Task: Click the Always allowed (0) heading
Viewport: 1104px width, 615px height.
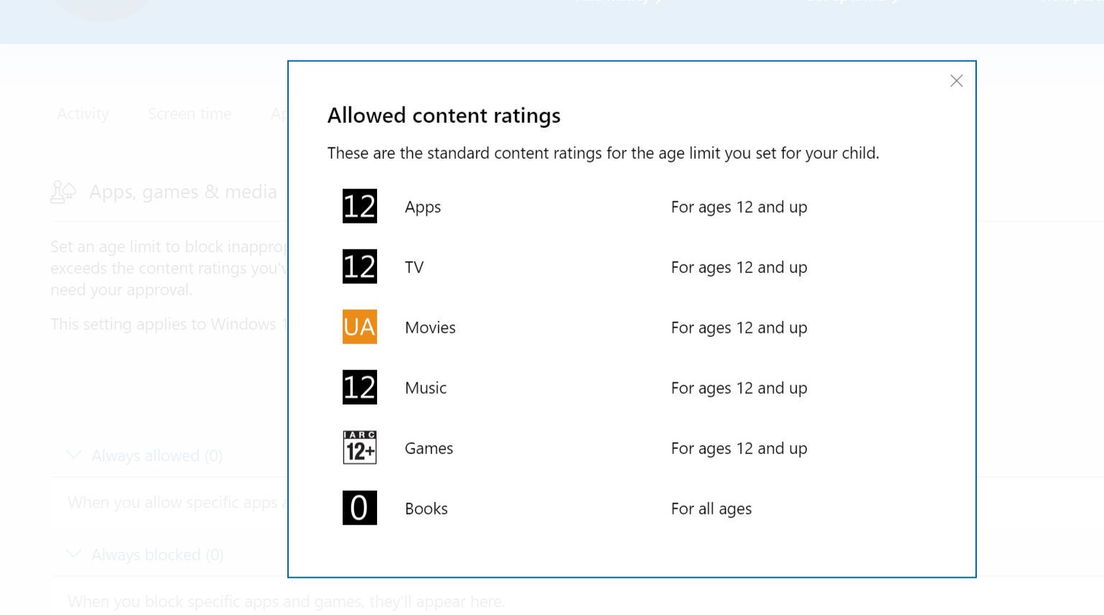Action: click(157, 456)
